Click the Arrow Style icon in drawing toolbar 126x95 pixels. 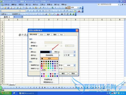tap(68, 14)
